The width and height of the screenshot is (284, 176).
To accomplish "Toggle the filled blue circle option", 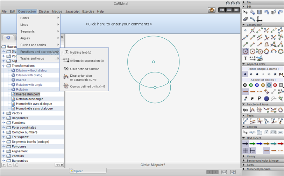I will 267,99.
